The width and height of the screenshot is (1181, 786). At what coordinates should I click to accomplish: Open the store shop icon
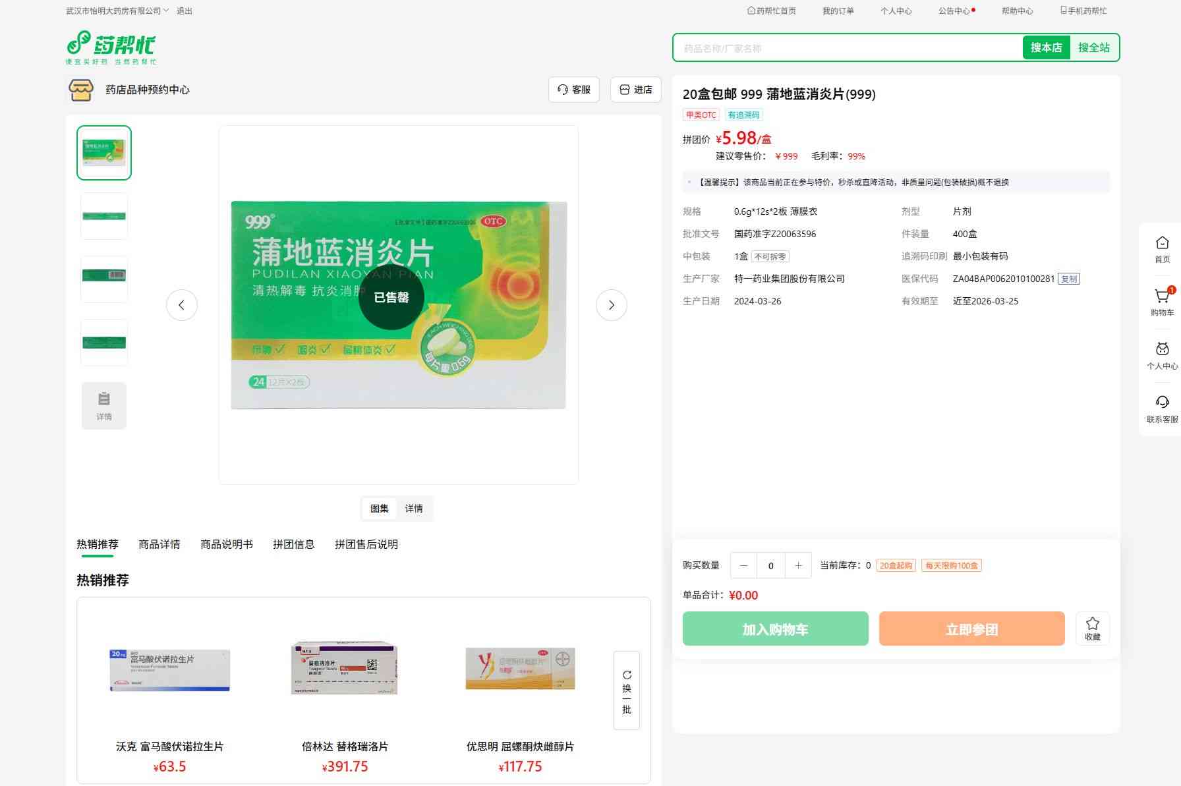point(81,90)
